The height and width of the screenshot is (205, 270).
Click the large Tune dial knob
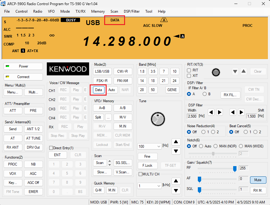[158, 119]
